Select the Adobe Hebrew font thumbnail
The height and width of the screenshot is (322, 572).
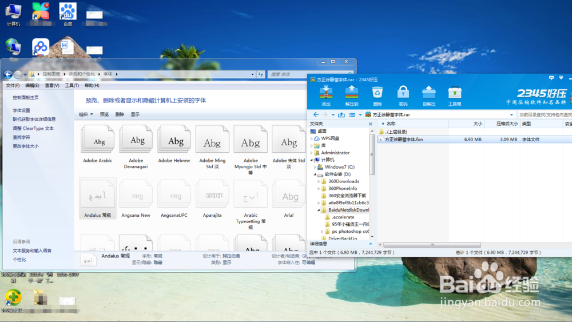click(174, 140)
